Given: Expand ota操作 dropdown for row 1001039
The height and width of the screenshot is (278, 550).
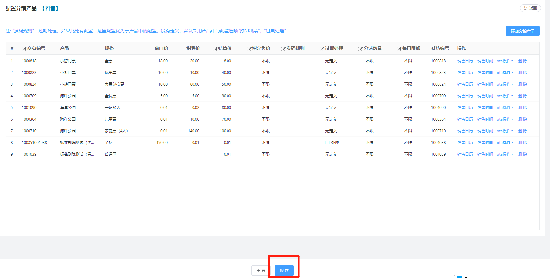Looking at the screenshot, I should (505, 154).
